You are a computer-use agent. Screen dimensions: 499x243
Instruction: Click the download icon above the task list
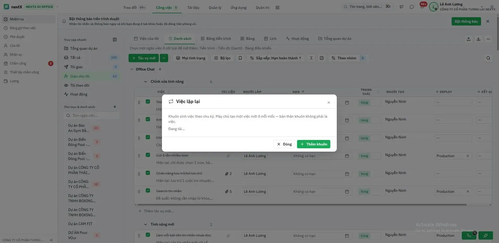pos(478,39)
